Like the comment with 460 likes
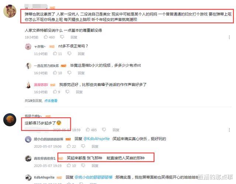 pyautogui.click(x=46, y=37)
